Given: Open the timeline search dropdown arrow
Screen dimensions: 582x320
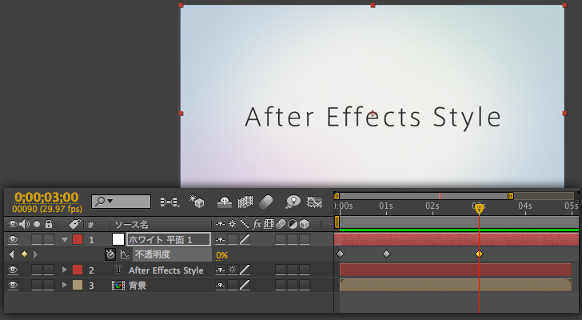Looking at the screenshot, I should (x=110, y=202).
